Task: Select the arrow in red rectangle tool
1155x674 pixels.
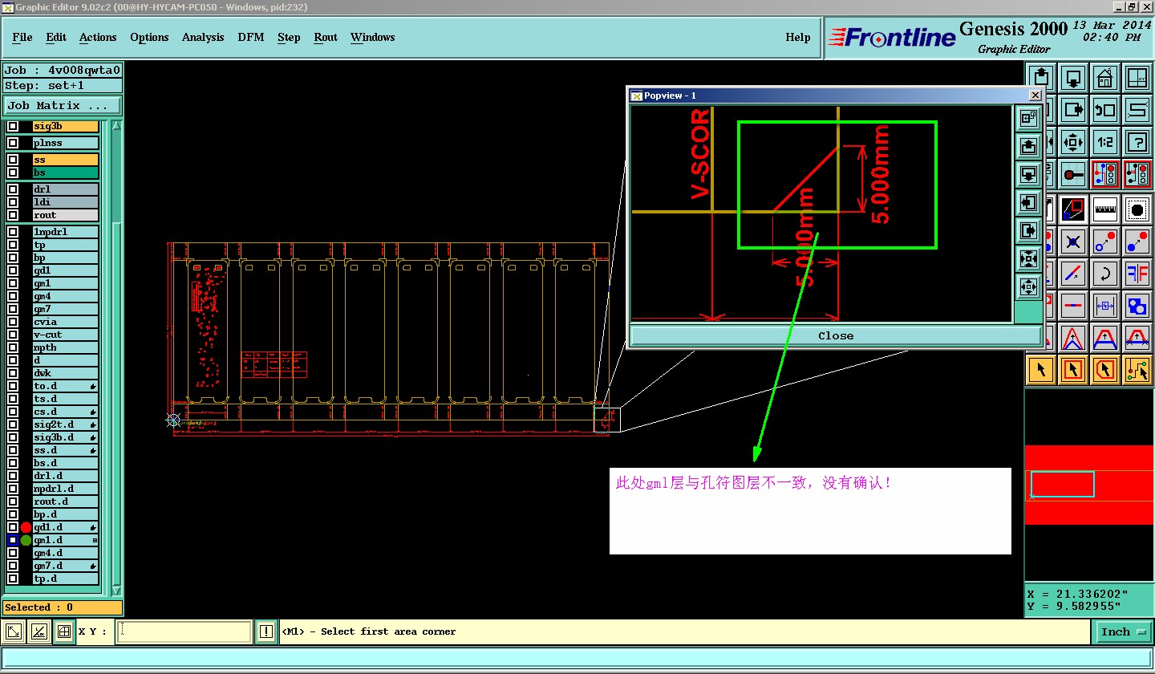Action: pyautogui.click(x=1073, y=370)
